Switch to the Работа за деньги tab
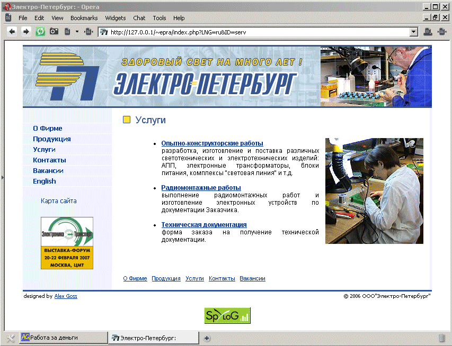452x346 pixels. [x=63, y=338]
